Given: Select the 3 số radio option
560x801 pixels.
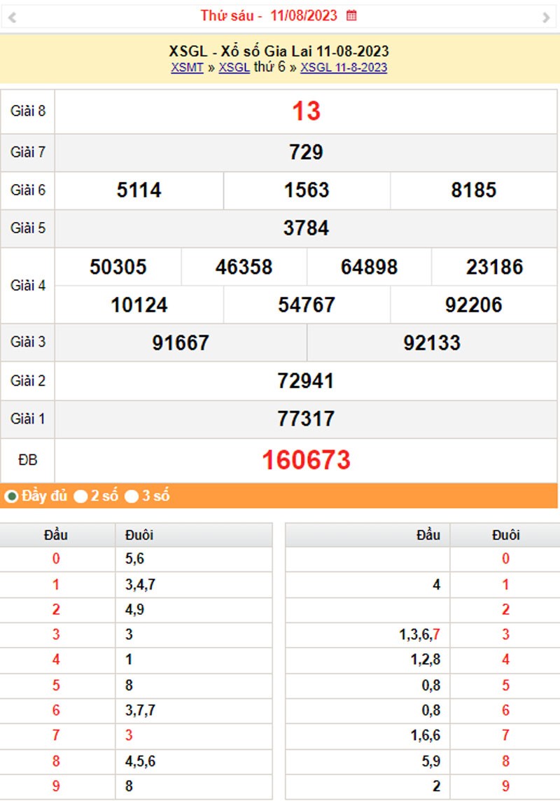Looking at the screenshot, I should pos(132,496).
